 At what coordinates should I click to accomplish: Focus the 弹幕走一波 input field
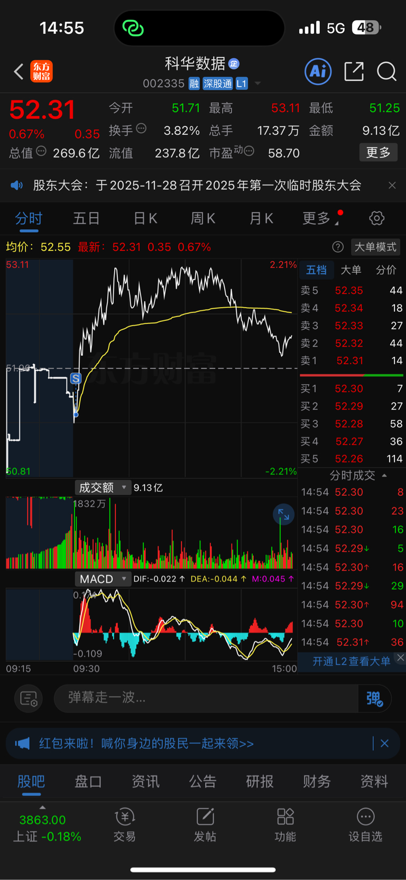tap(206, 698)
